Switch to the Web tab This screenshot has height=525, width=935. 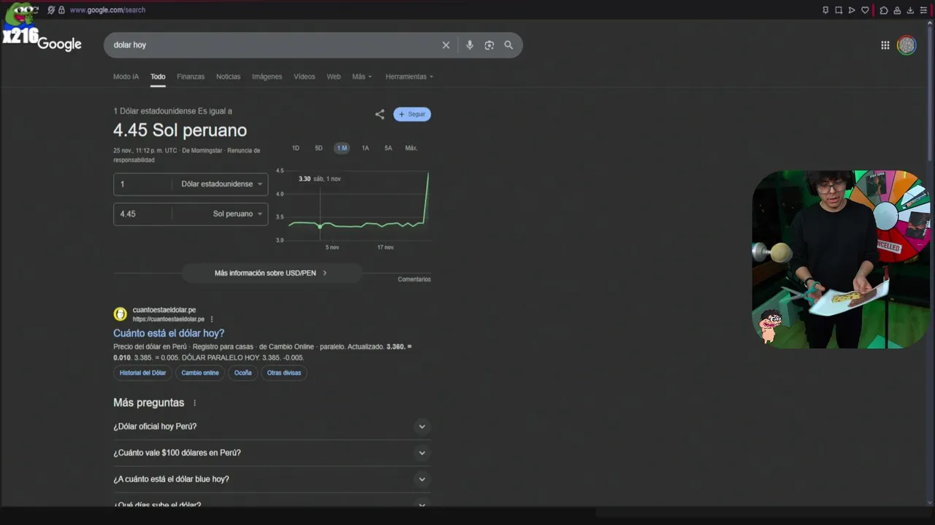click(x=333, y=77)
